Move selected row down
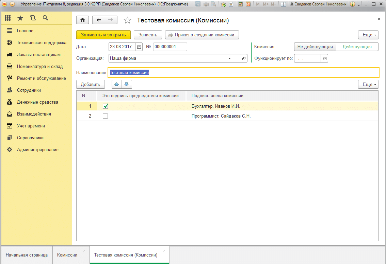 pyautogui.click(x=127, y=84)
